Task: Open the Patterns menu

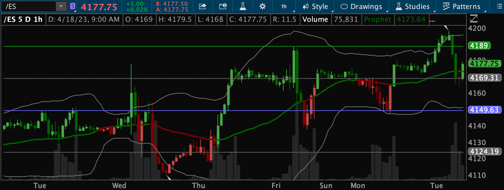Action: point(462,6)
